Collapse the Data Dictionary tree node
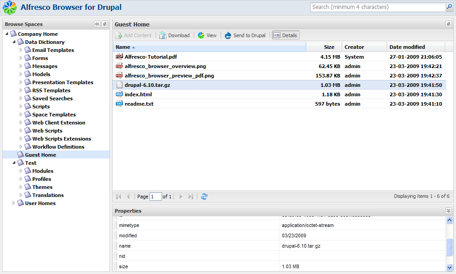The width and height of the screenshot is (456, 274). tap(13, 42)
